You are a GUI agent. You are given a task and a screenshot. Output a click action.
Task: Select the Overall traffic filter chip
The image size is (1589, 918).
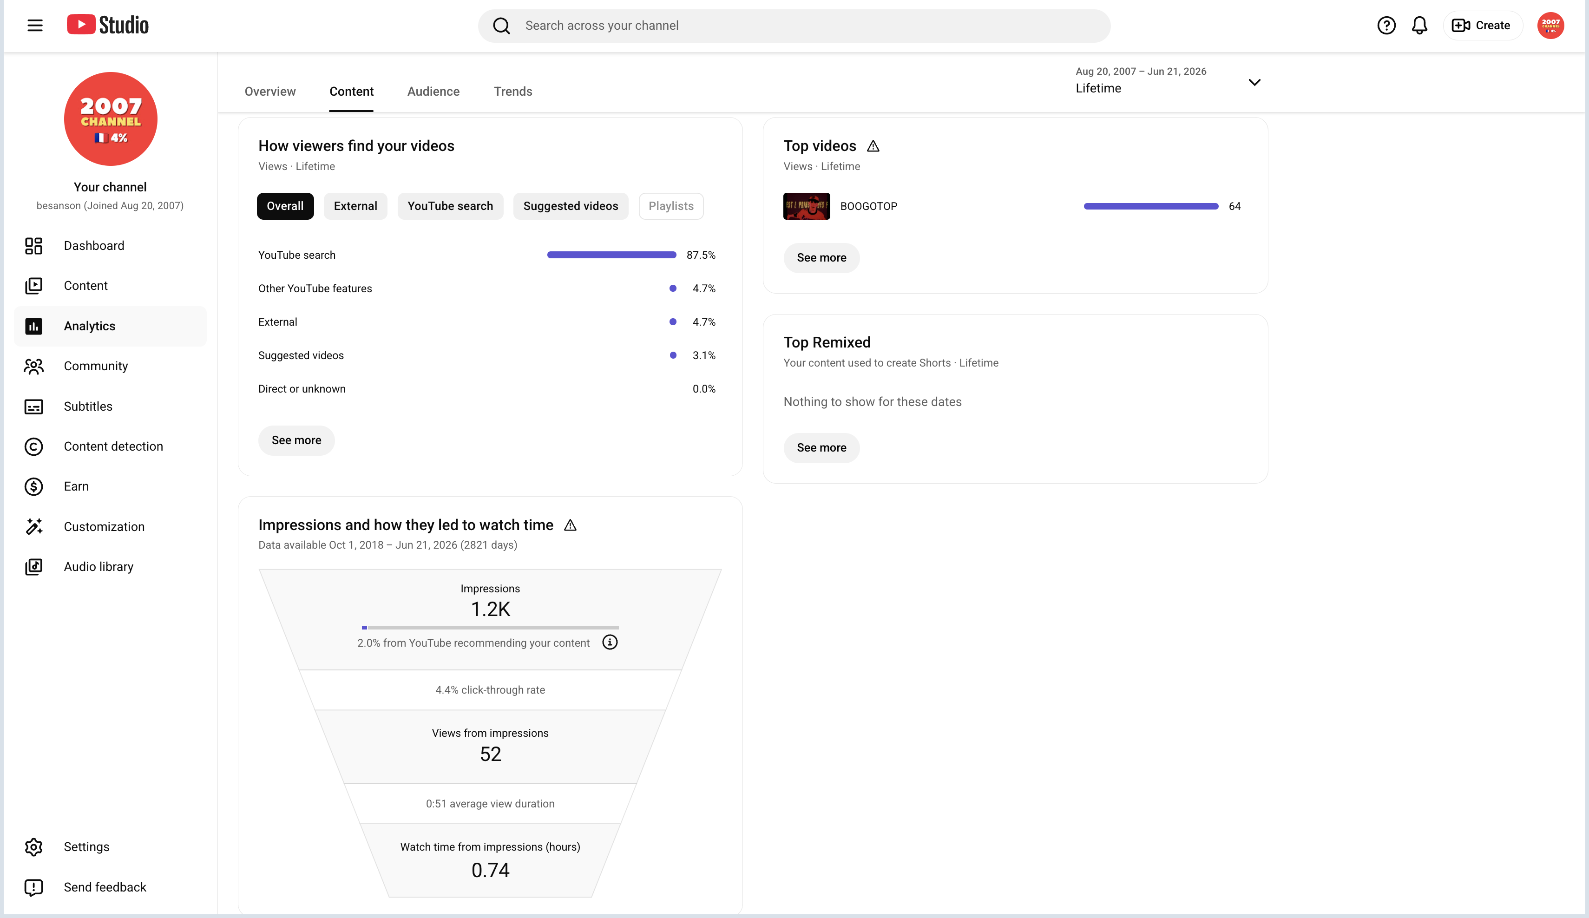tap(285, 206)
